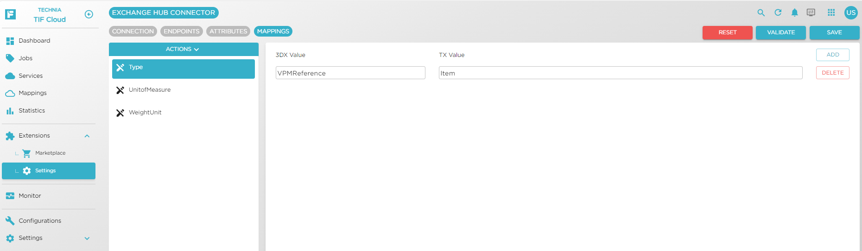Switch to the ENDPOINTS tab
862x251 pixels.
[181, 31]
